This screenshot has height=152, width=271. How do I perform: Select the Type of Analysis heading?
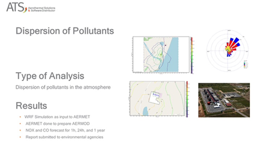tap(50, 76)
